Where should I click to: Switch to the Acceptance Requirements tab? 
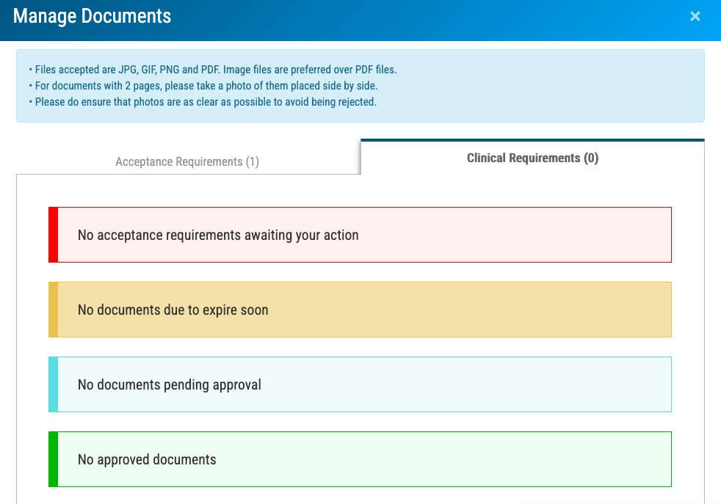pos(186,161)
